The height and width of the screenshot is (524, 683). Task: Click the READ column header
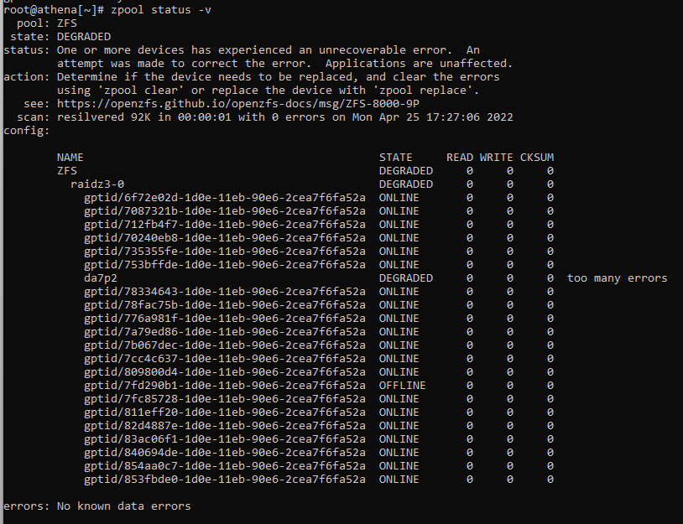459,158
